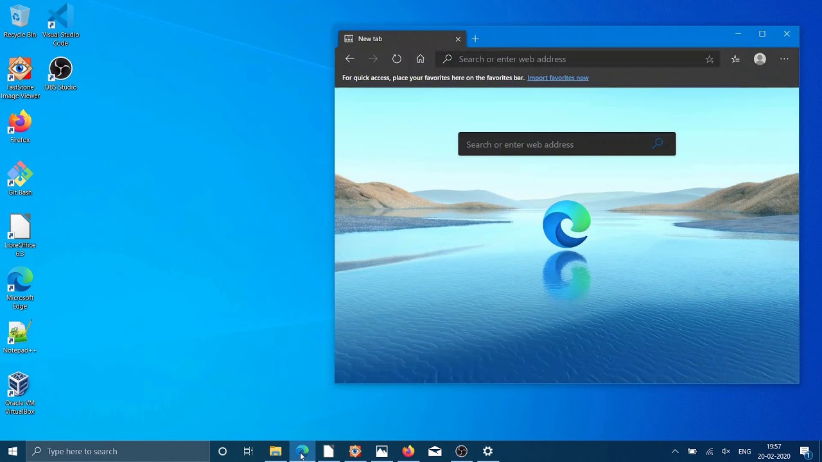
Task: Click the Edge forward navigation arrow
Action: (x=373, y=59)
